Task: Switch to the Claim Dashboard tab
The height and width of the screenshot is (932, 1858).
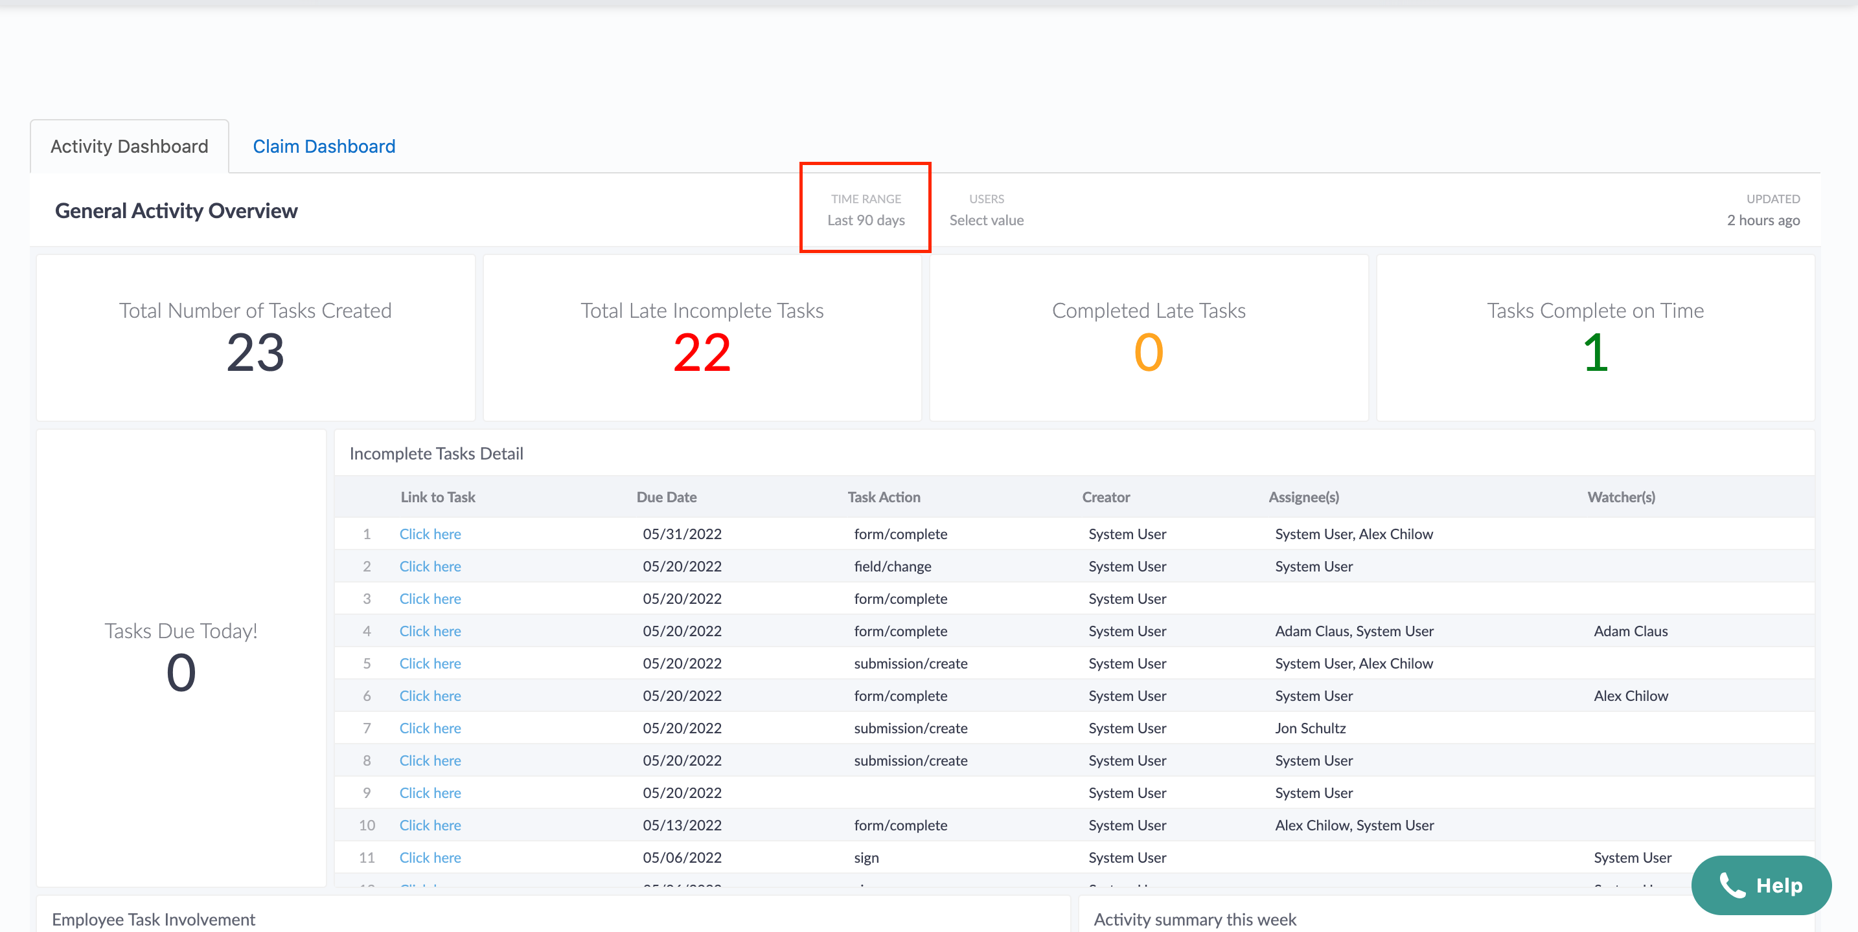Action: pos(324,146)
